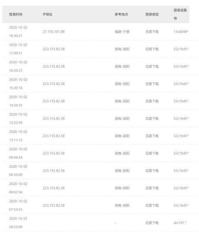This screenshot has height=234, width=199.
Task: Click the 参考地点 column header
Action: point(122,14)
